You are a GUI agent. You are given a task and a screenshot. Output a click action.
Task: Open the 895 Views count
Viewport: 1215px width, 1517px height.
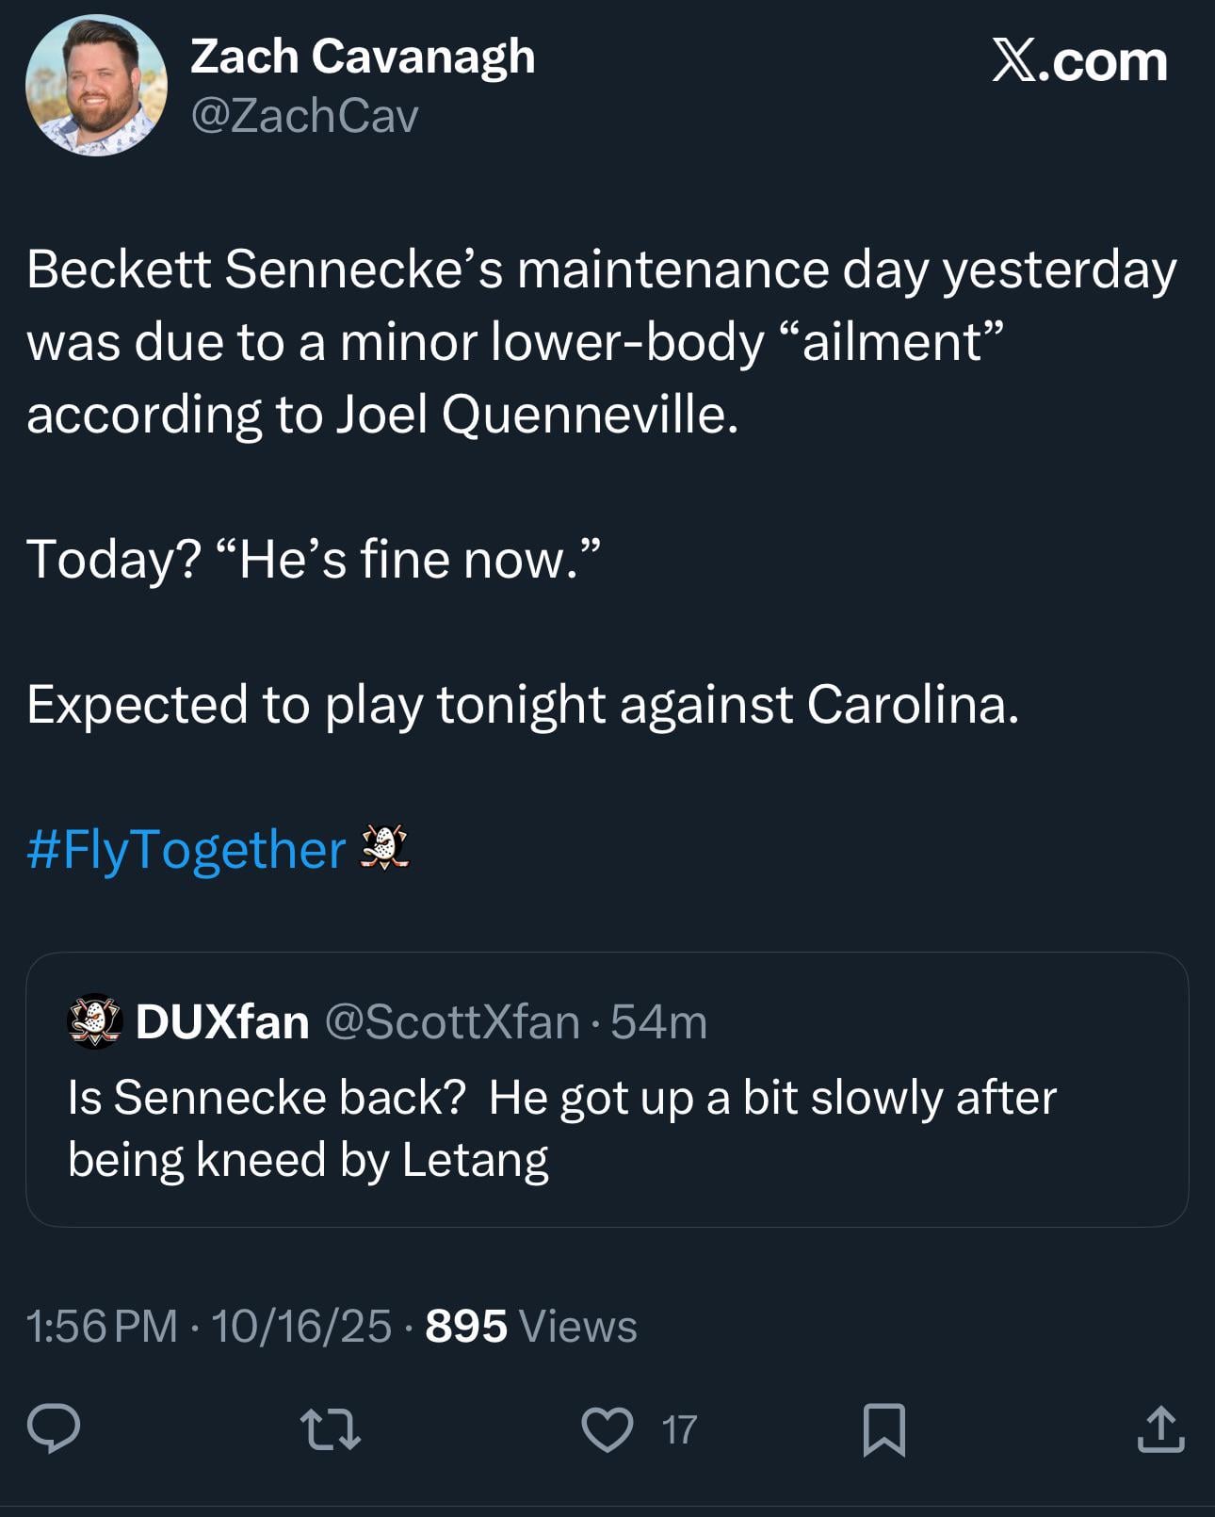[531, 1326]
